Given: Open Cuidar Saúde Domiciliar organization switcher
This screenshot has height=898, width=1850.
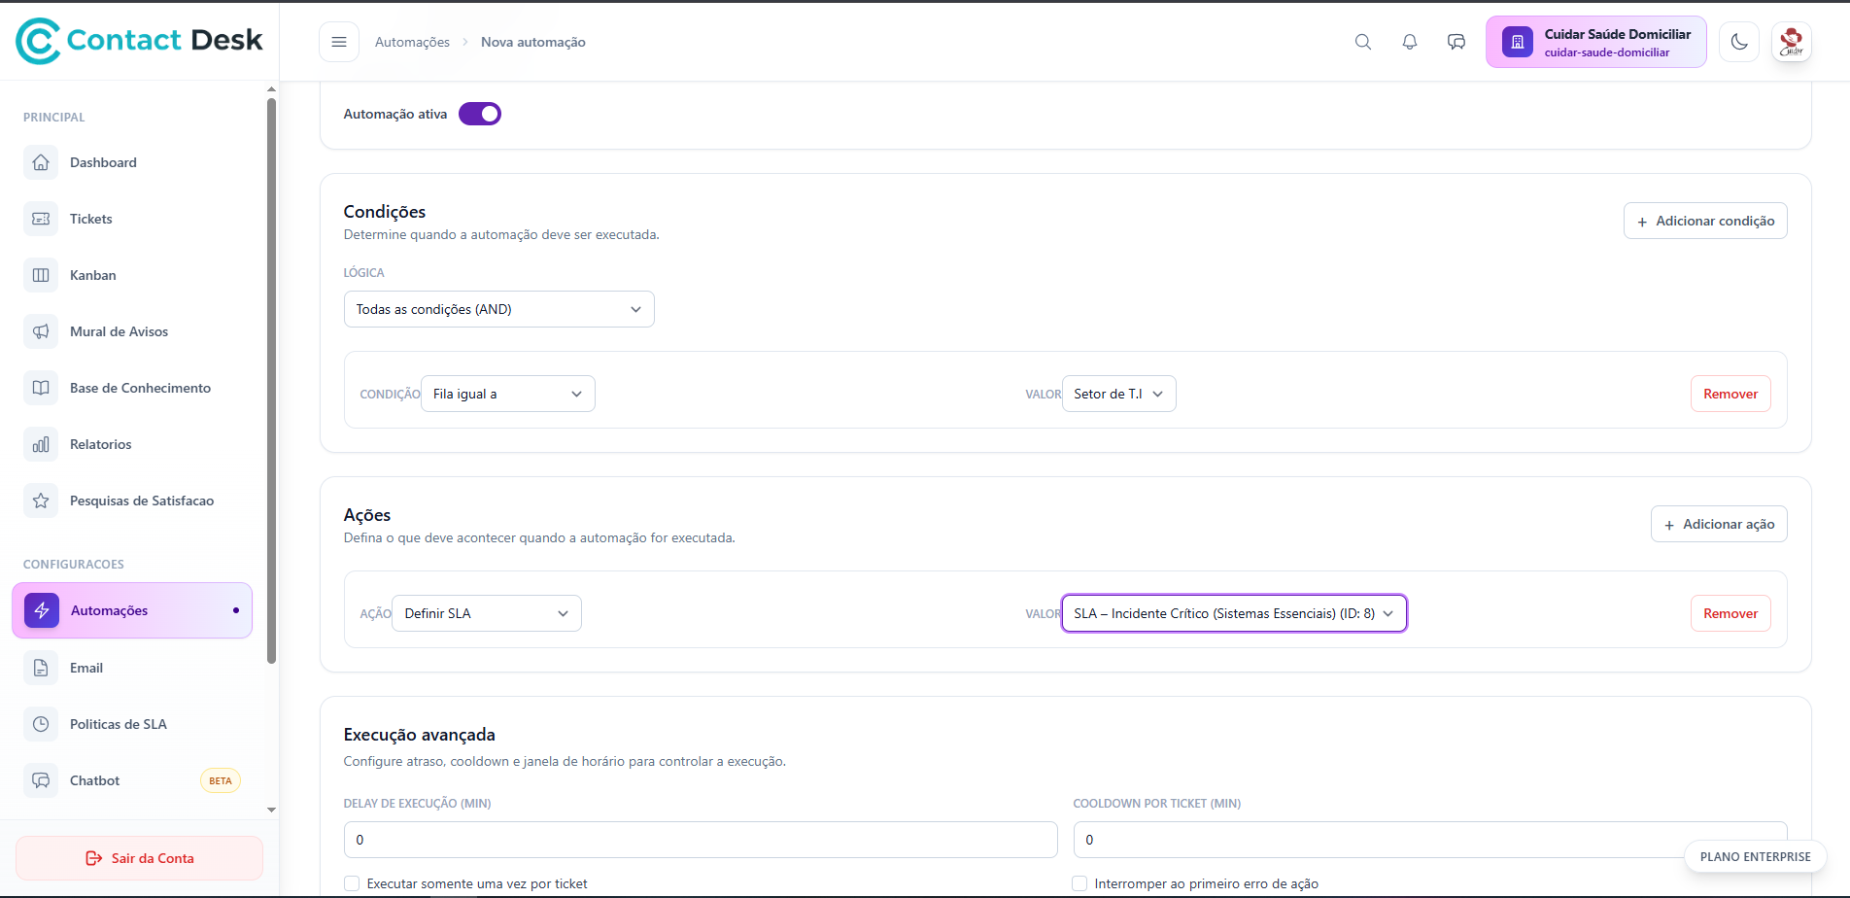Looking at the screenshot, I should point(1595,42).
